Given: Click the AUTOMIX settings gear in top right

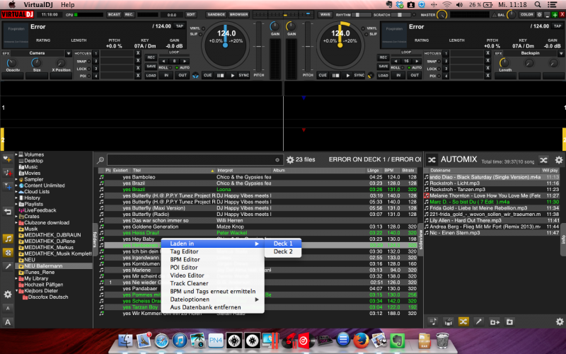Looking at the screenshot, I should point(559,161).
